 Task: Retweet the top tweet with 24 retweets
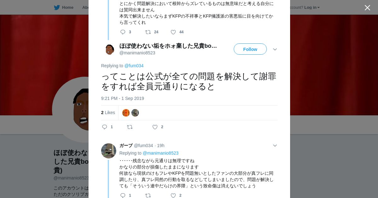(148, 32)
